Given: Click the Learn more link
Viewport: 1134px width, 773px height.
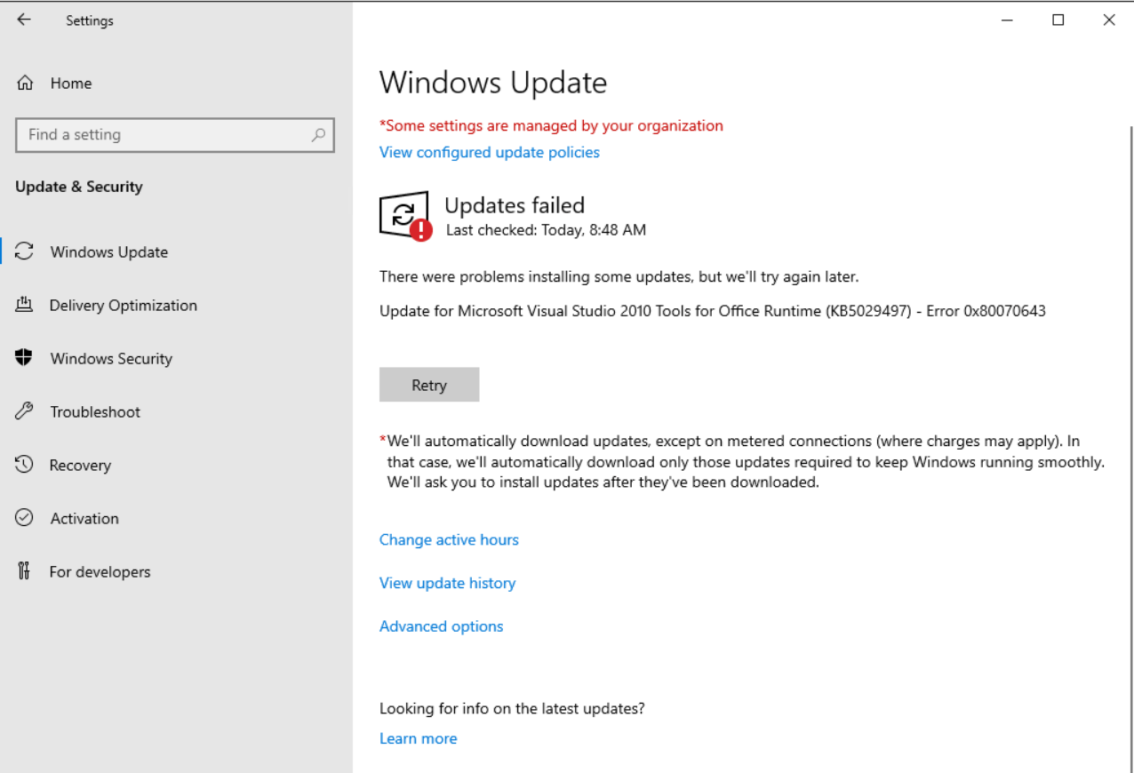Looking at the screenshot, I should click(418, 738).
